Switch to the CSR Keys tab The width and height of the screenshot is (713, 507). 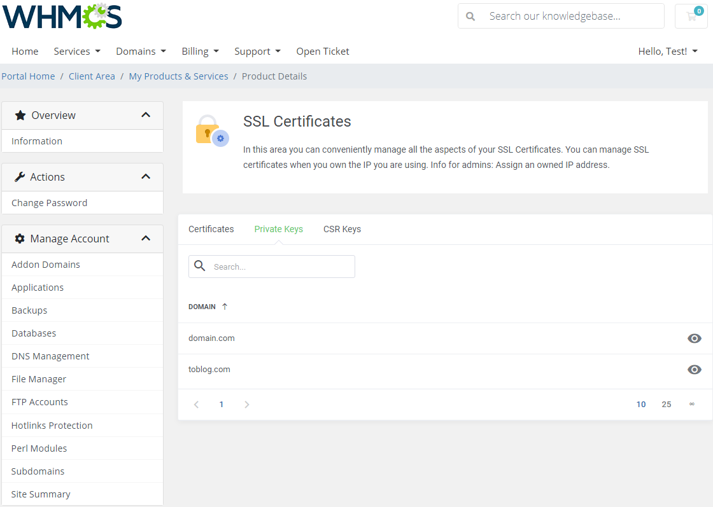pyautogui.click(x=342, y=229)
